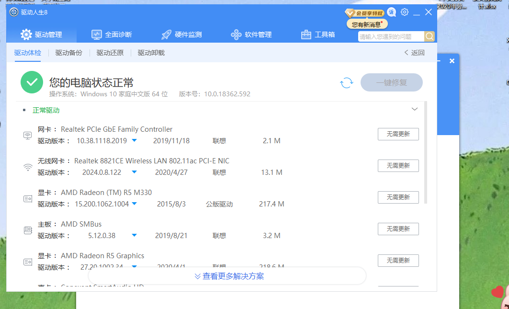Open the 全面诊断 tab
Viewport: 509px width, 309px height.
(x=112, y=34)
